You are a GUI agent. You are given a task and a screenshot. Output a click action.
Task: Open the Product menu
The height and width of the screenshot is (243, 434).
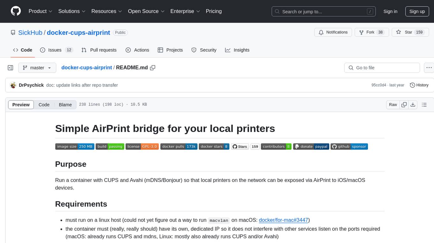(41, 11)
